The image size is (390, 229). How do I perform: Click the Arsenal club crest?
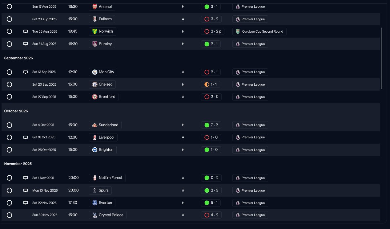pyautogui.click(x=95, y=7)
